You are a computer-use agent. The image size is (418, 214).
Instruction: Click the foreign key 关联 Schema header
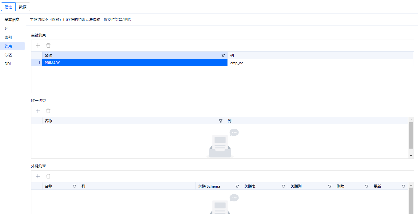(x=219, y=186)
